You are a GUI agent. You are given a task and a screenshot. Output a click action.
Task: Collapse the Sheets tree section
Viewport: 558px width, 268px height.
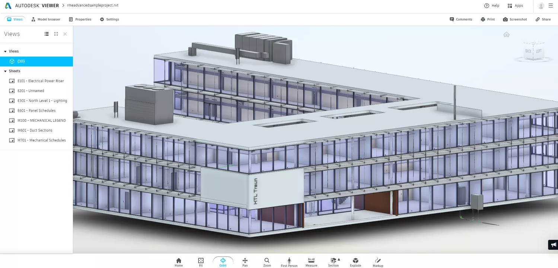click(5, 71)
